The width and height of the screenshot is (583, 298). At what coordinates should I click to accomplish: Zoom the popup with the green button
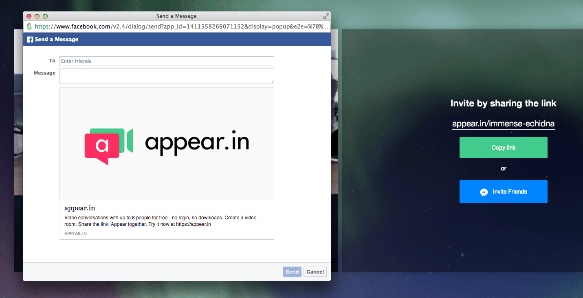click(x=45, y=16)
